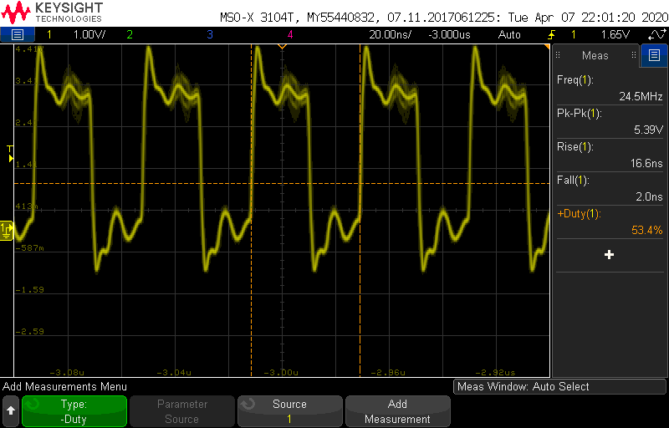Click the 2.0ns fall time value

650,196
